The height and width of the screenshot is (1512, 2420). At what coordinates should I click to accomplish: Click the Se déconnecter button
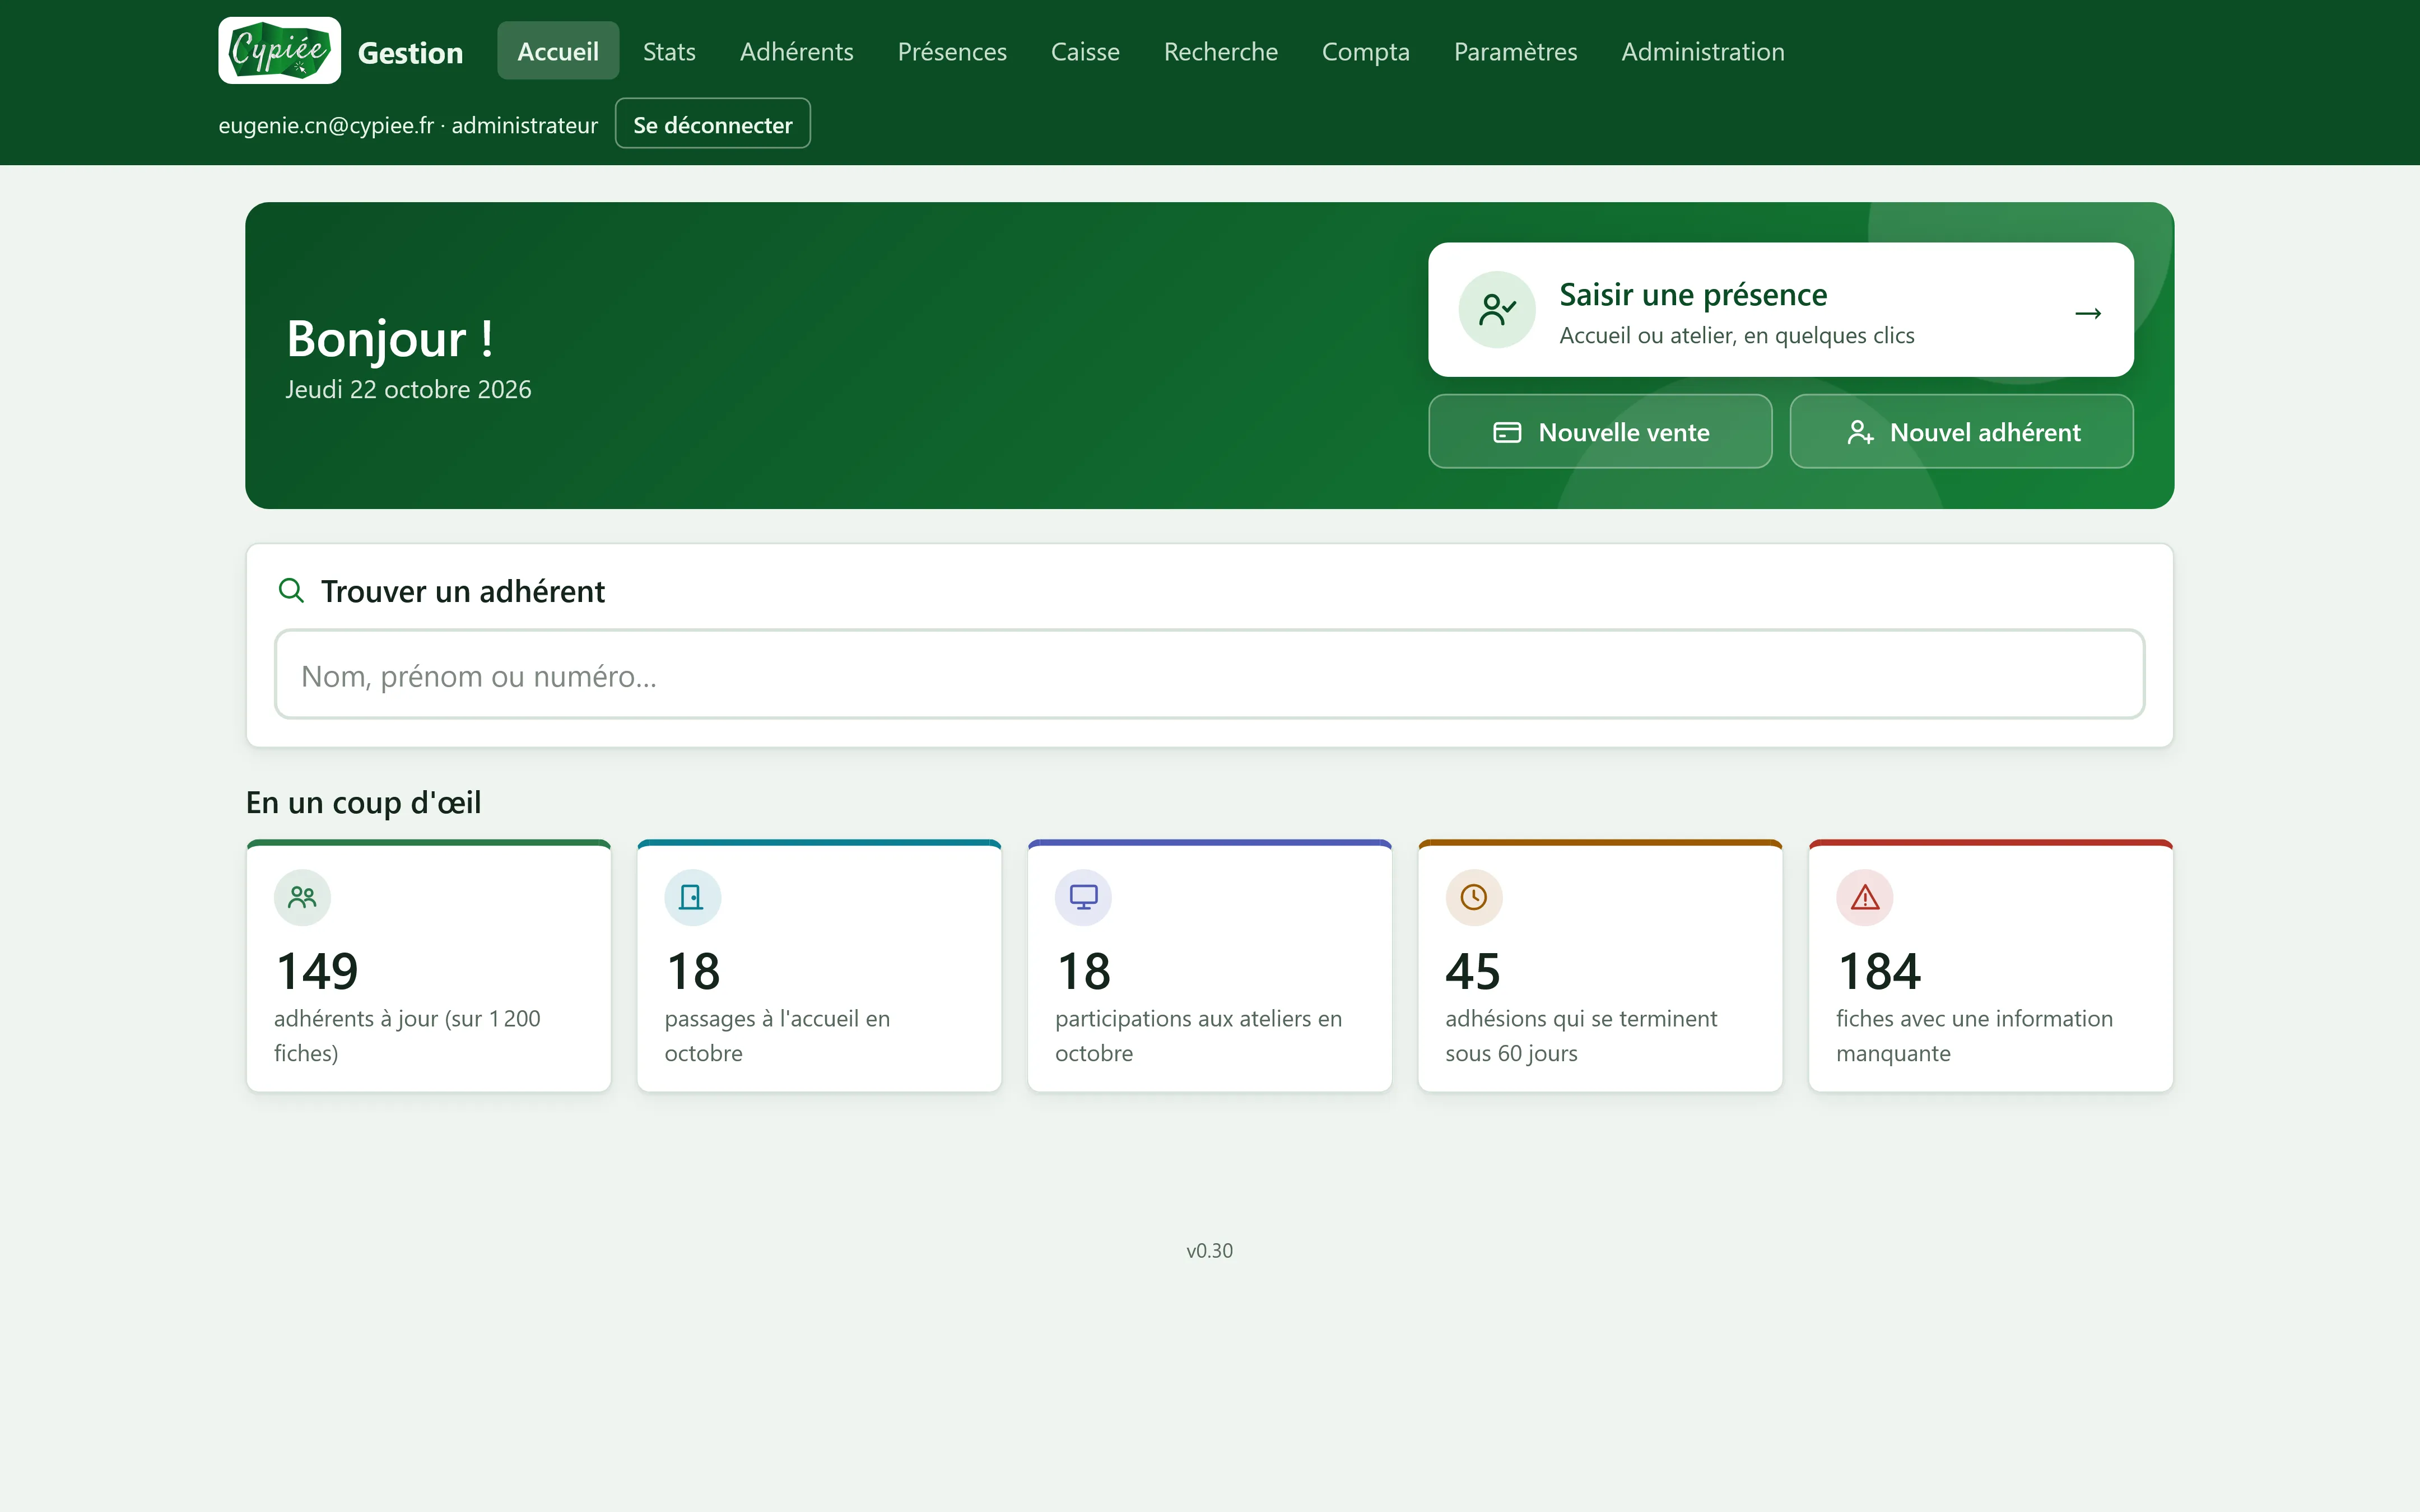pos(712,124)
